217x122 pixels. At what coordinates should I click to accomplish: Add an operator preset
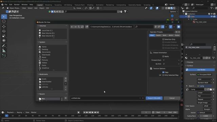point(176,32)
